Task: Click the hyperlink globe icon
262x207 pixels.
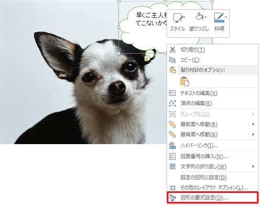Action: point(172,146)
